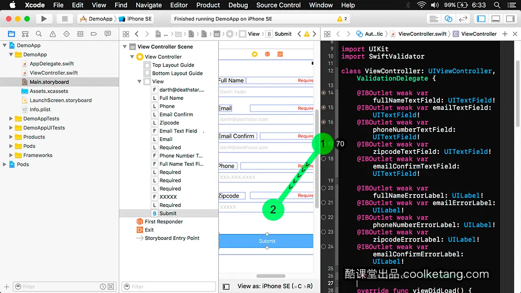Click the project navigator Filter field

point(65,287)
